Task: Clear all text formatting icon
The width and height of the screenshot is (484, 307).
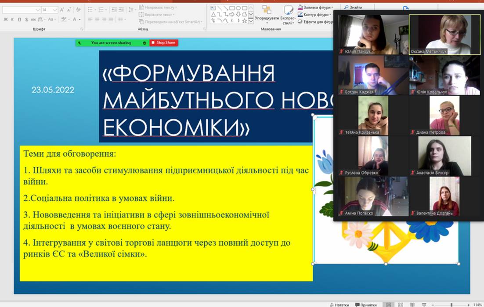Action: 79,9
